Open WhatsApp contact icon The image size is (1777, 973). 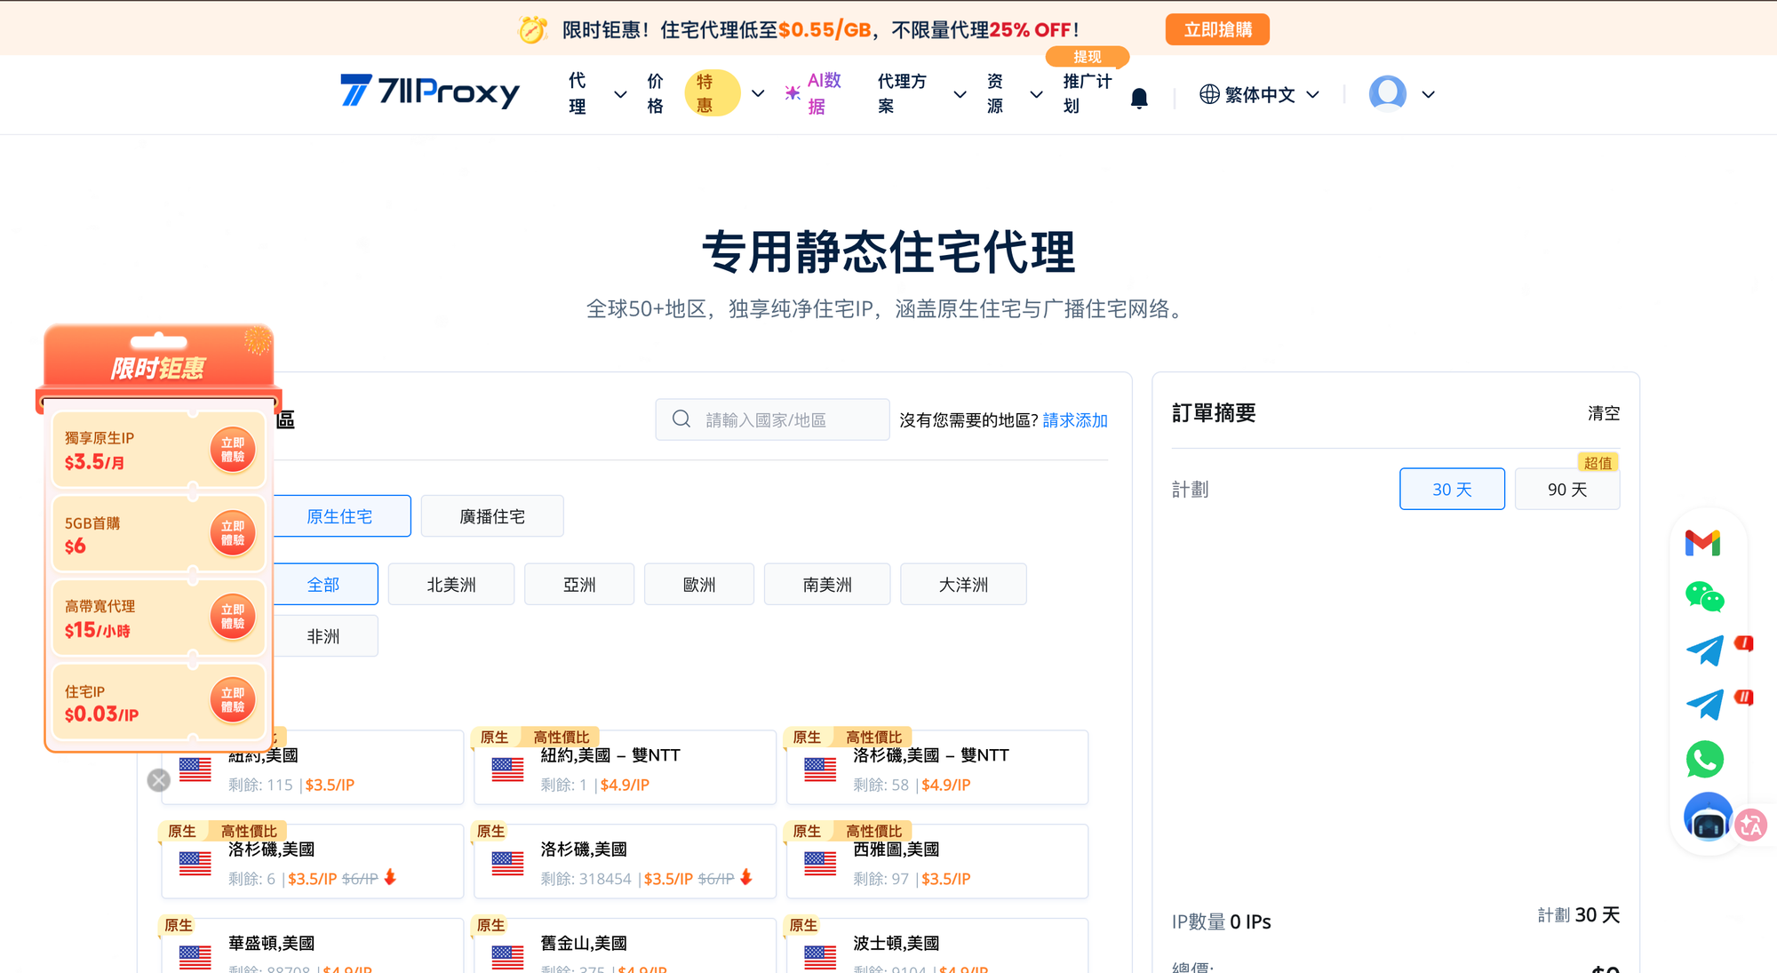pos(1704,760)
